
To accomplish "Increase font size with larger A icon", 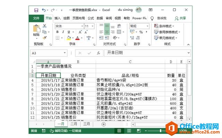I will coord(80,32).
